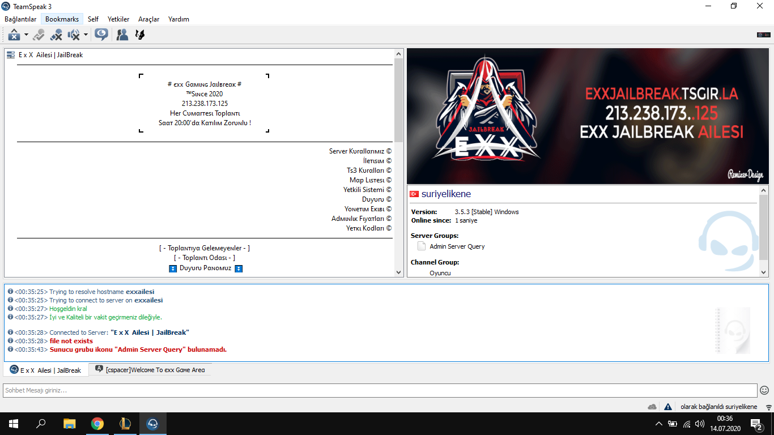Select the E x X Ailesi | JailBreak server root
Viewport: 774px width, 435px height.
pos(50,55)
